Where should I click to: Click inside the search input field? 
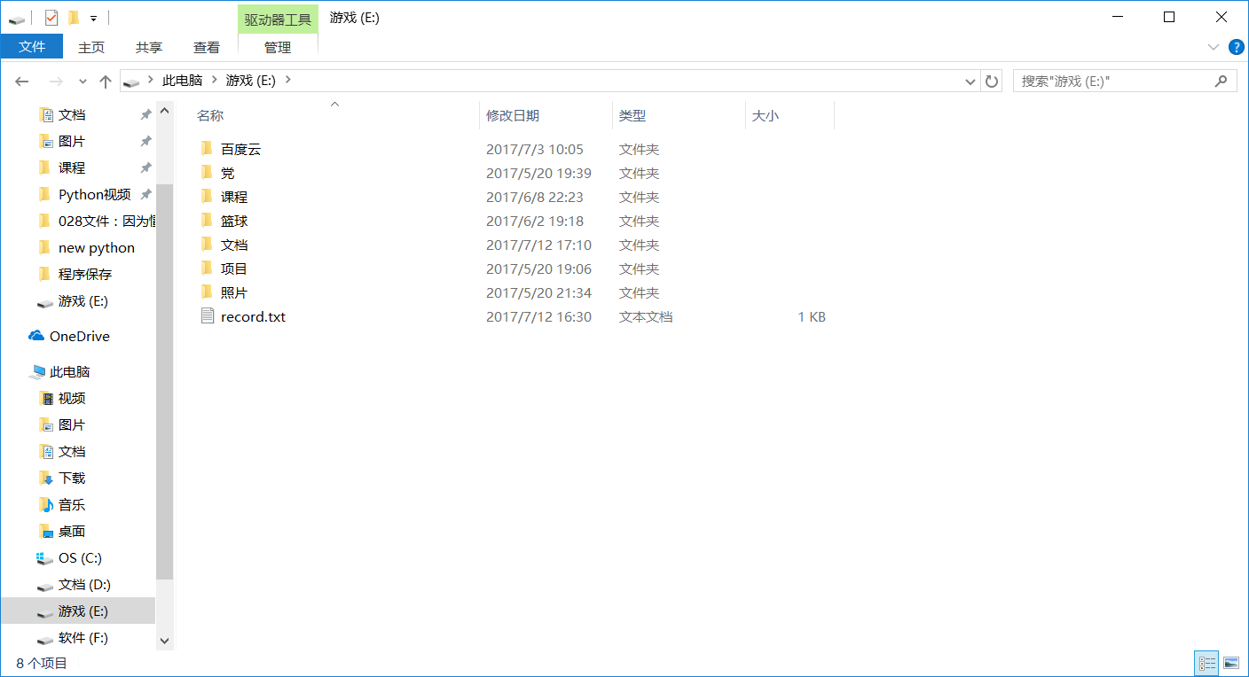(x=1109, y=80)
